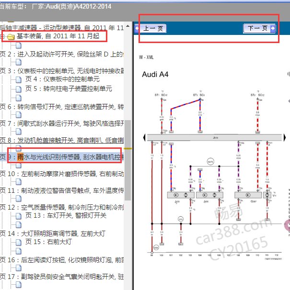This screenshot has width=290, height=290.
Task: Click B475 connection circle in diagram
Action: 210,162
